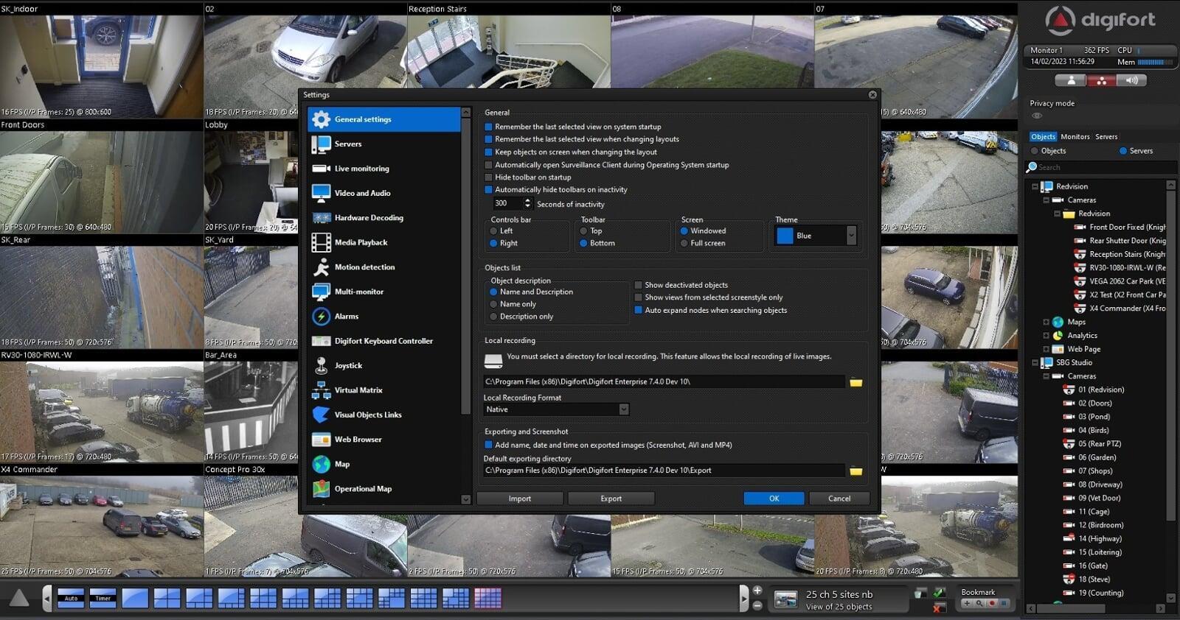
Task: Check Show deactivated objects option
Action: [x=639, y=285]
